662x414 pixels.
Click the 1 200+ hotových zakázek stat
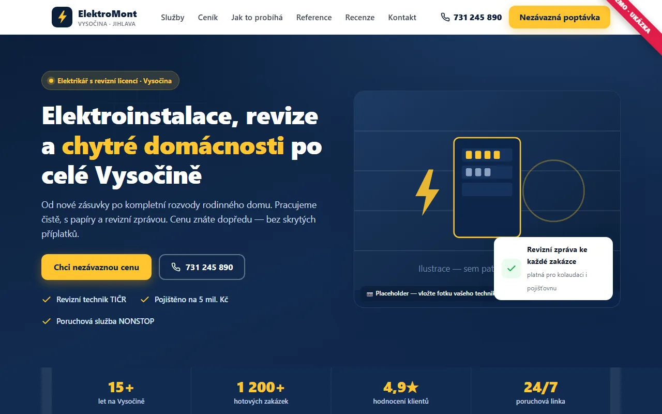click(x=261, y=393)
